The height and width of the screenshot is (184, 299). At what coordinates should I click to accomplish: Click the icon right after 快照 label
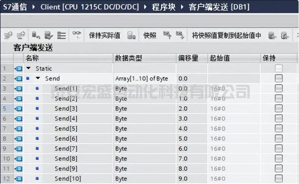(x=167, y=35)
